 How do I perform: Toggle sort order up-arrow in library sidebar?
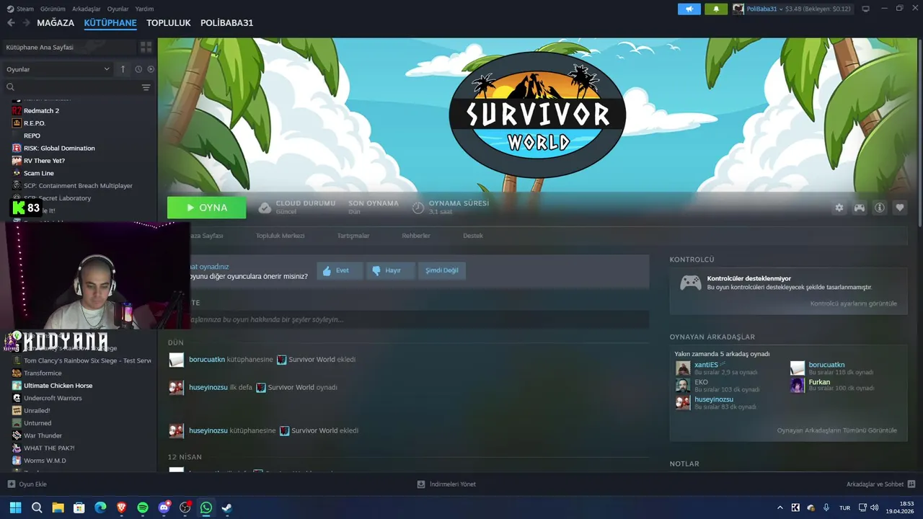(x=123, y=69)
